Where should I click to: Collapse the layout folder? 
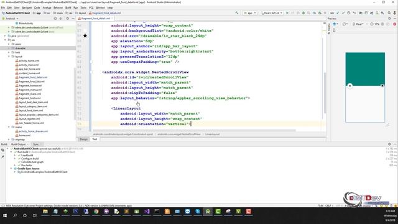coord(9,57)
